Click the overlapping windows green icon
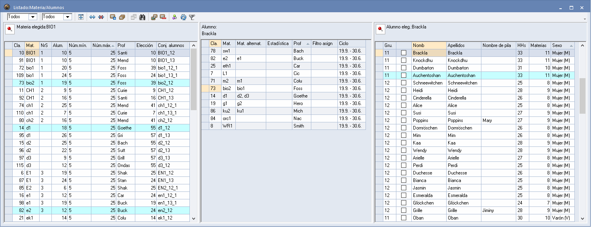 click(x=154, y=17)
